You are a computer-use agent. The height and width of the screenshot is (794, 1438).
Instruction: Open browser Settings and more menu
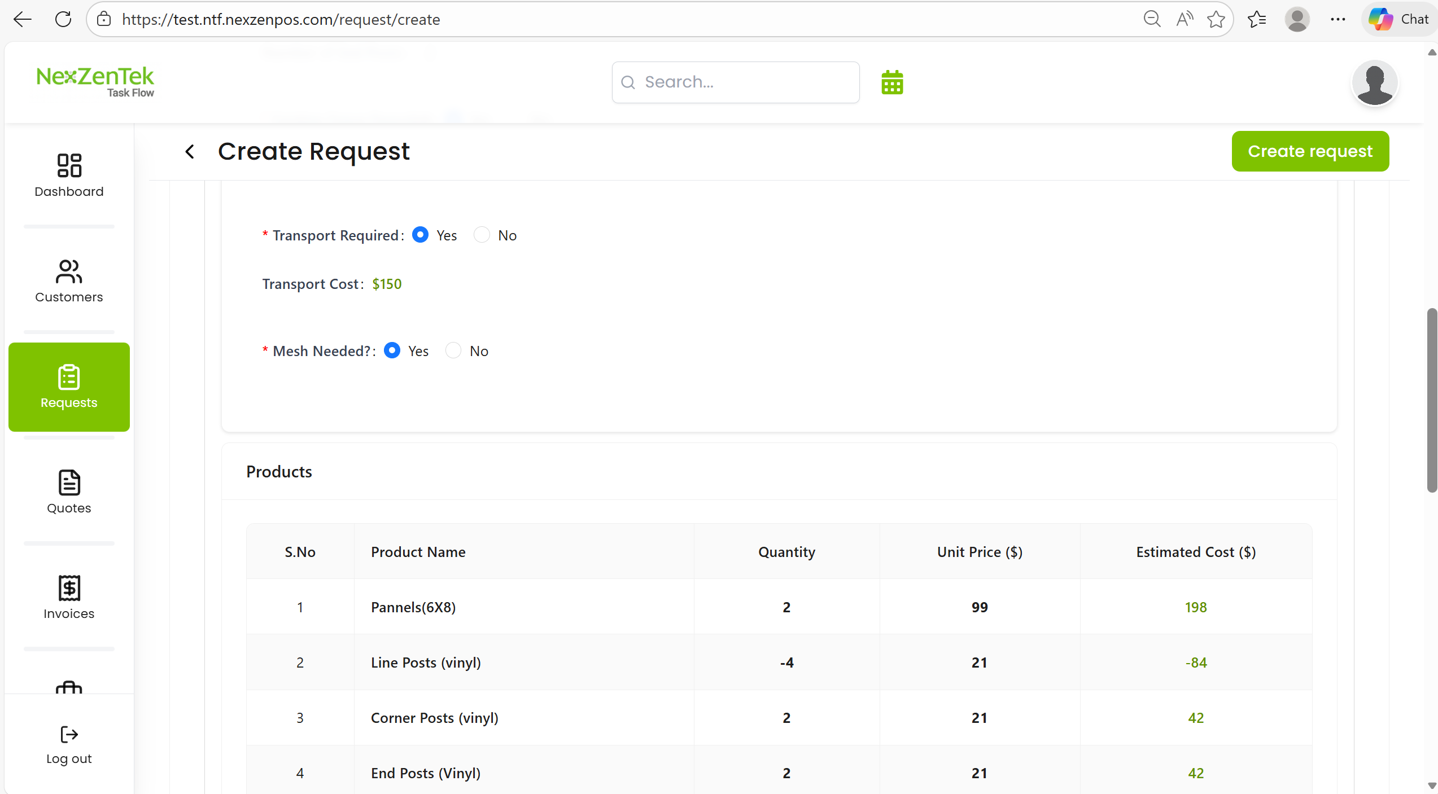1338,19
